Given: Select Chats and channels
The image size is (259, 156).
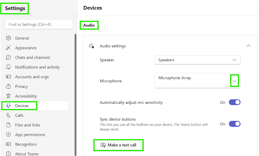Looking at the screenshot, I should pyautogui.click(x=33, y=57).
